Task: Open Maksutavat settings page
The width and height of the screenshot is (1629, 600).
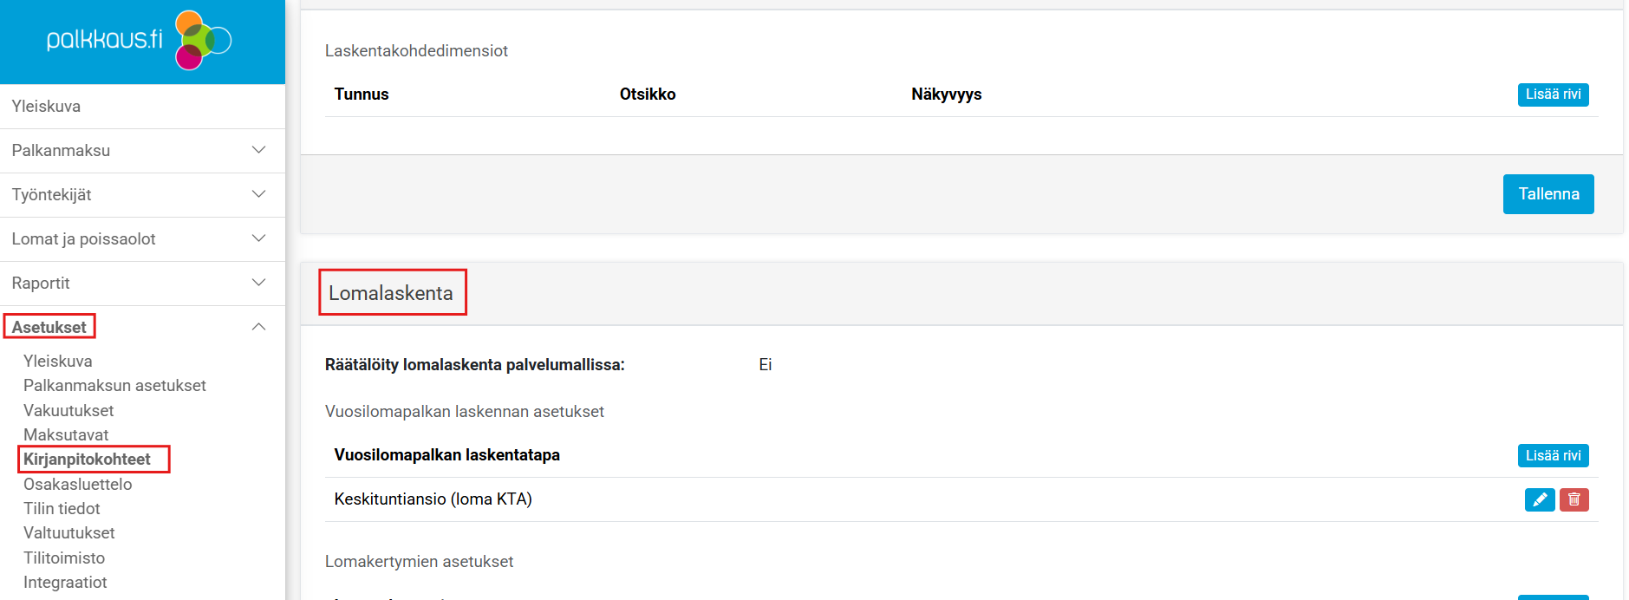Action: [x=66, y=434]
